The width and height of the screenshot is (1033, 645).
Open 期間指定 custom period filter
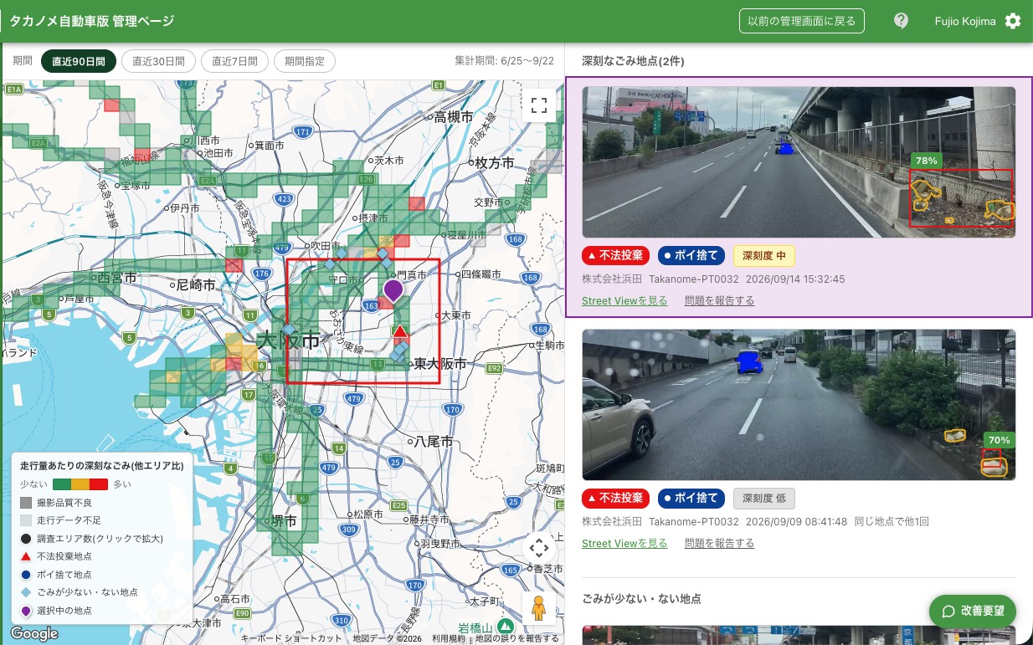pyautogui.click(x=305, y=61)
